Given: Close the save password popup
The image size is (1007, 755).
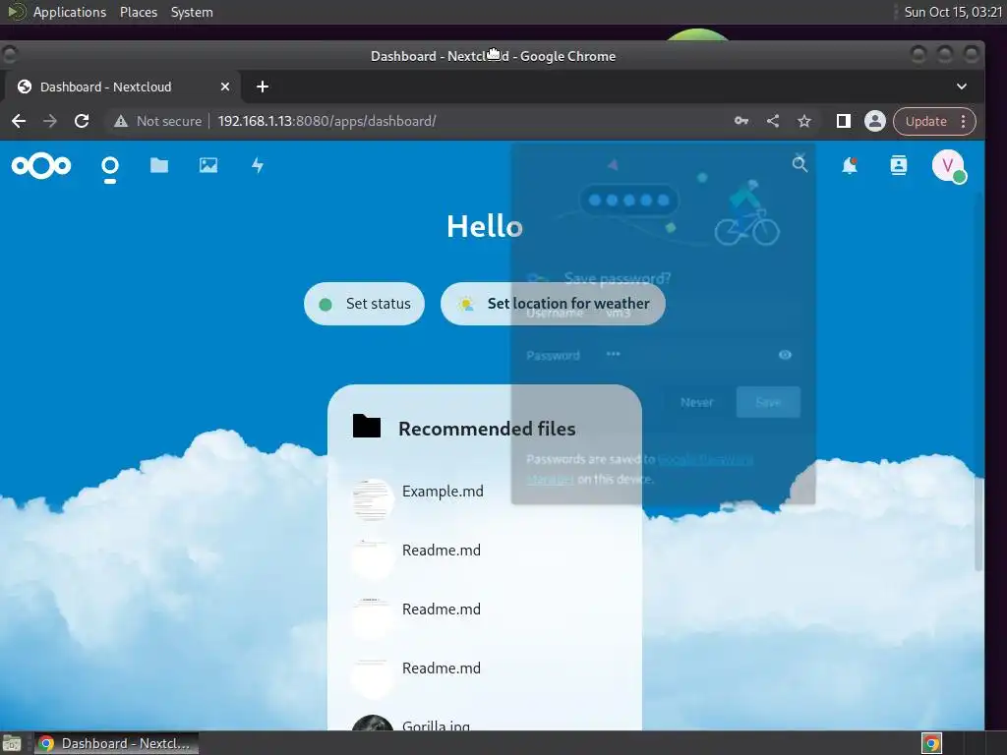Looking at the screenshot, I should click(799, 156).
